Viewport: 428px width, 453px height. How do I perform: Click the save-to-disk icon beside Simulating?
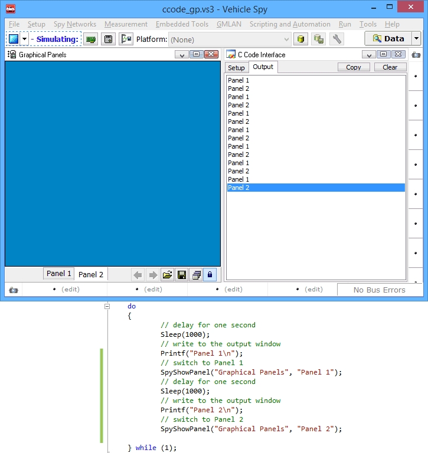click(x=108, y=40)
